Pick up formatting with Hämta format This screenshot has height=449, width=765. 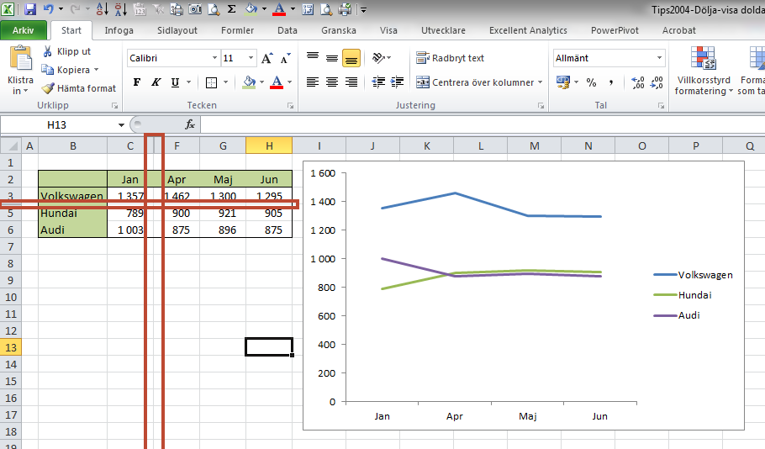[78, 88]
